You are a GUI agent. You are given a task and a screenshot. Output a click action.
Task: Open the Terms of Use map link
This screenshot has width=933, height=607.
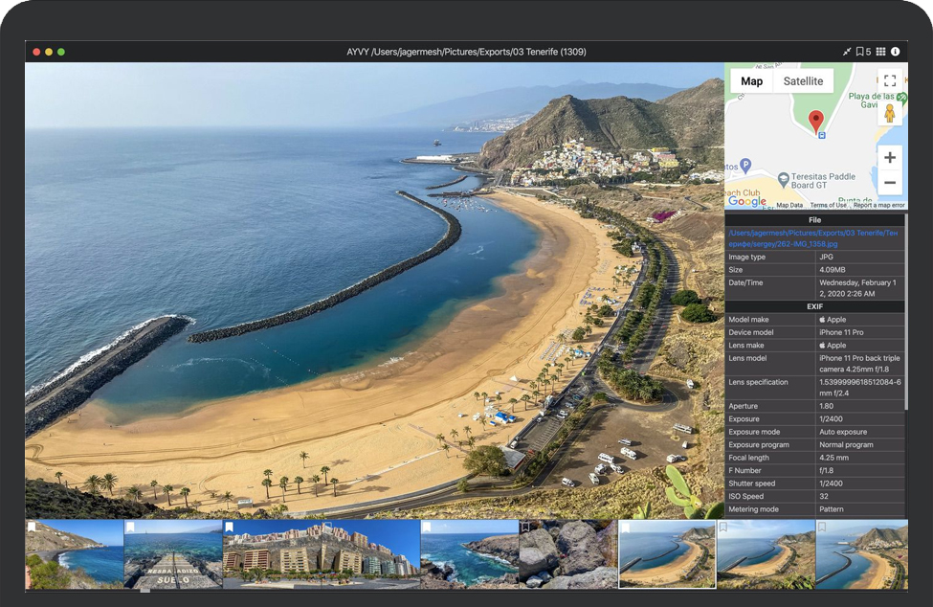click(x=828, y=205)
